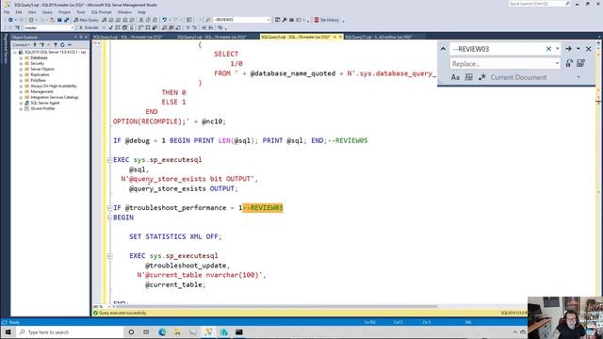The height and width of the screenshot is (339, 603).
Task: Open File Explorer from the taskbar
Action: click(x=177, y=332)
